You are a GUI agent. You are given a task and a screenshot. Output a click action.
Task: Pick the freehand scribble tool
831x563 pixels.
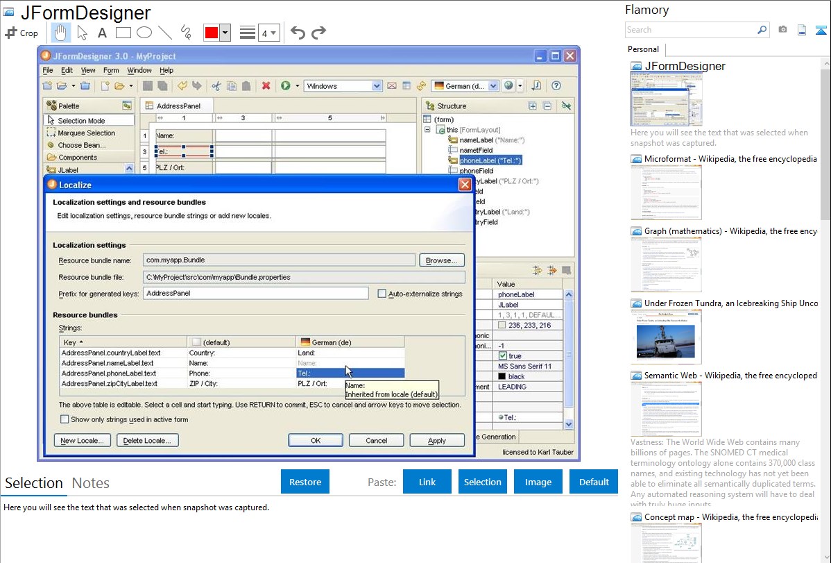[186, 33]
